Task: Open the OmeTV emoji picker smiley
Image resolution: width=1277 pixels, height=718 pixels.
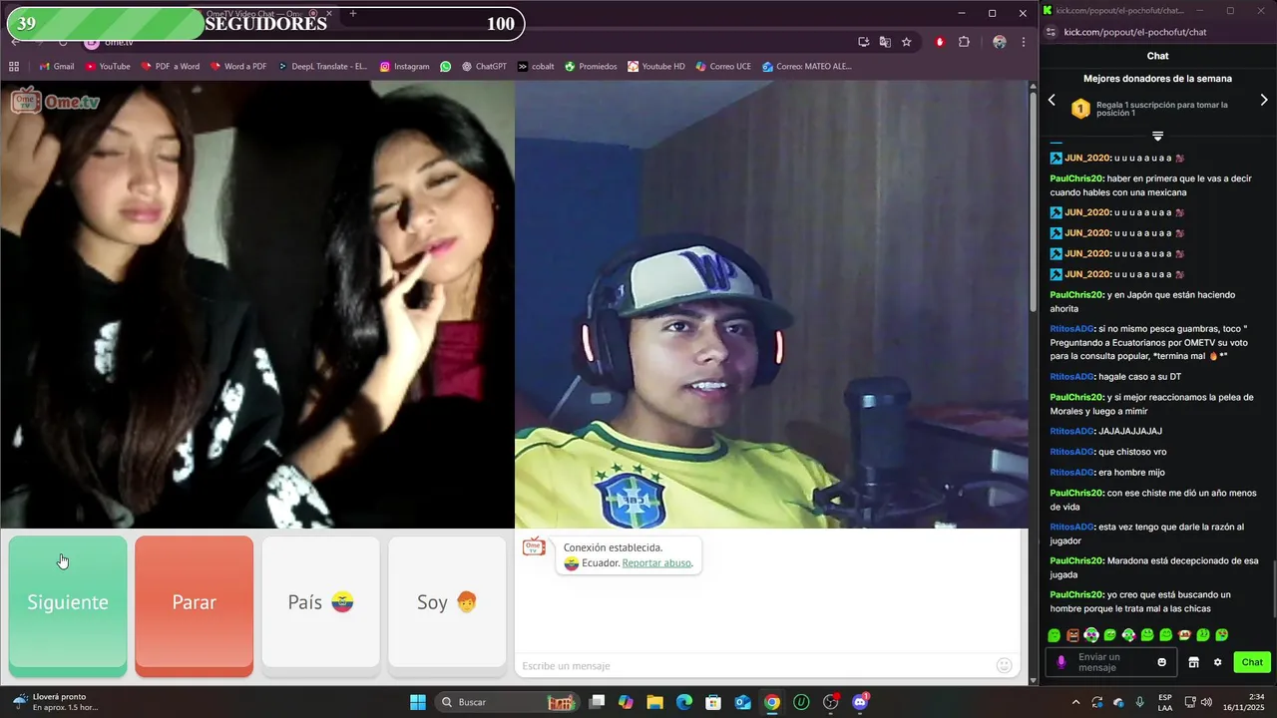Action: pos(1005,665)
